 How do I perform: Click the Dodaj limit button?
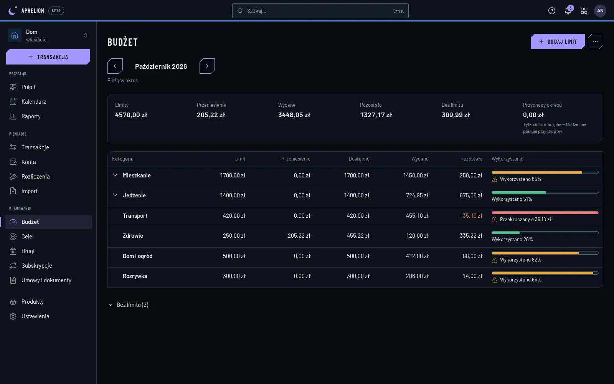tap(558, 41)
